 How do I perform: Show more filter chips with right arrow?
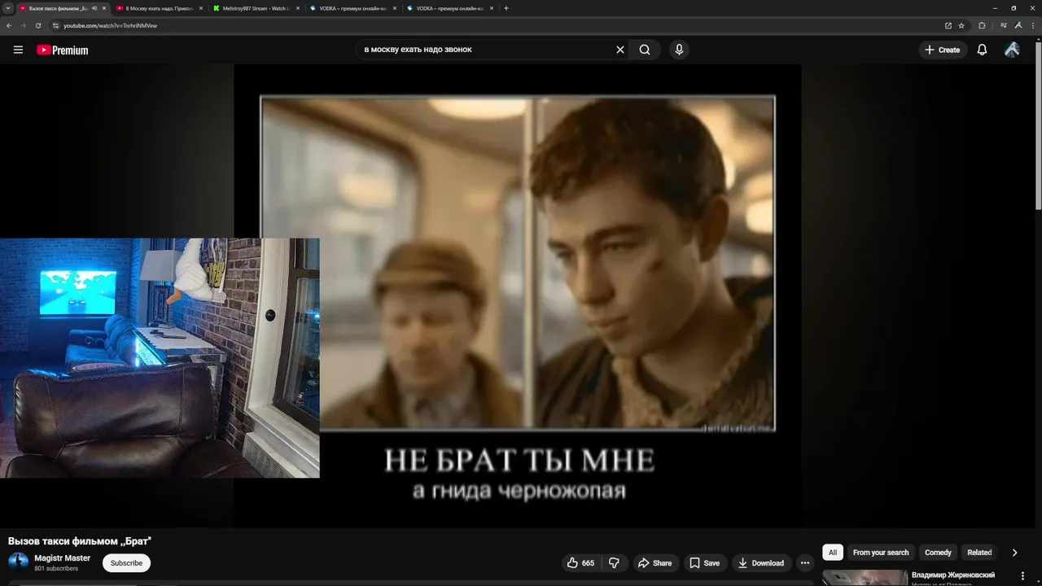click(1014, 553)
